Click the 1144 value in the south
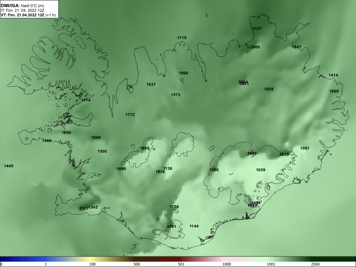Viewport: 356px width, 267px height. (x=194, y=226)
